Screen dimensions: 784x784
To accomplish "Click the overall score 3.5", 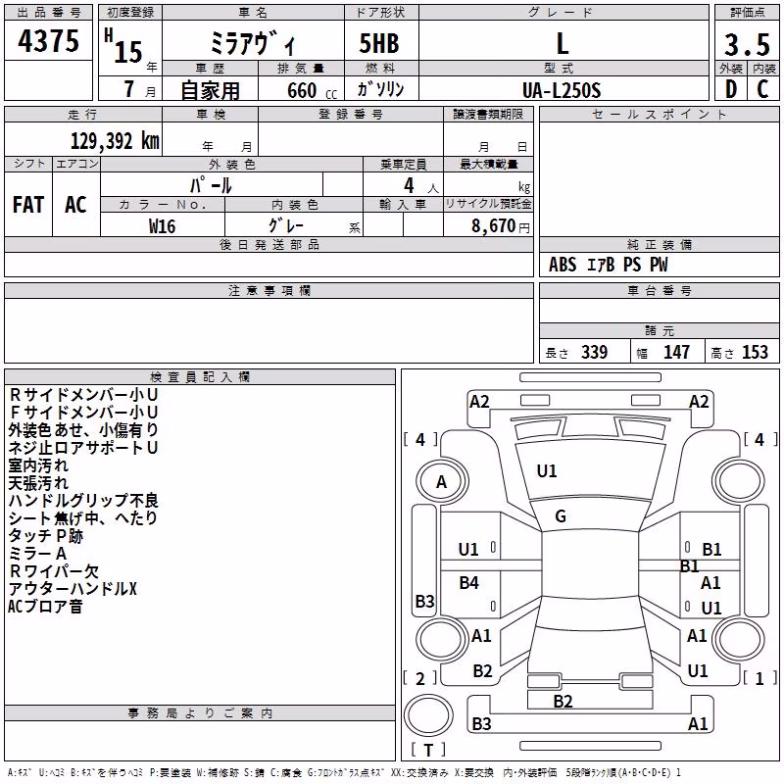I will click(747, 44).
